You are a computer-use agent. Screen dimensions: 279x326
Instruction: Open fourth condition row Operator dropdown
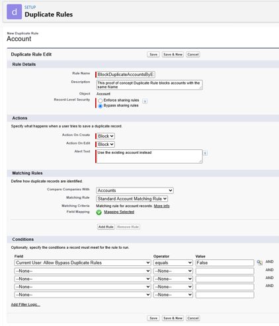(173, 287)
